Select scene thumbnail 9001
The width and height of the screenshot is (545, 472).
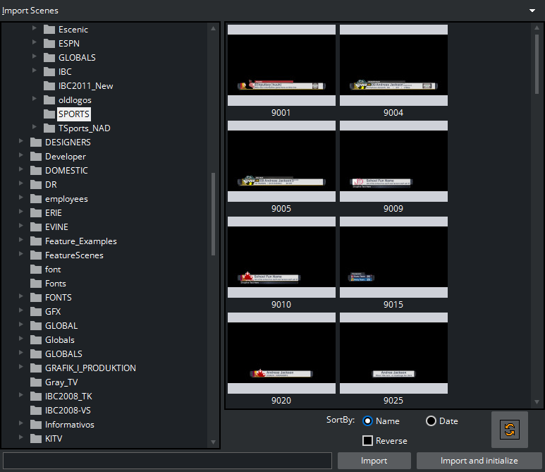(281, 71)
